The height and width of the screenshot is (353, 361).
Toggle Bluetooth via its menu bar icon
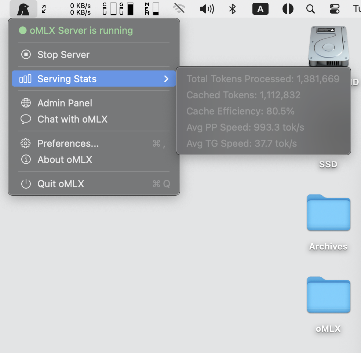click(233, 8)
